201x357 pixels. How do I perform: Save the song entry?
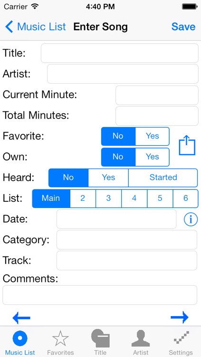(183, 27)
